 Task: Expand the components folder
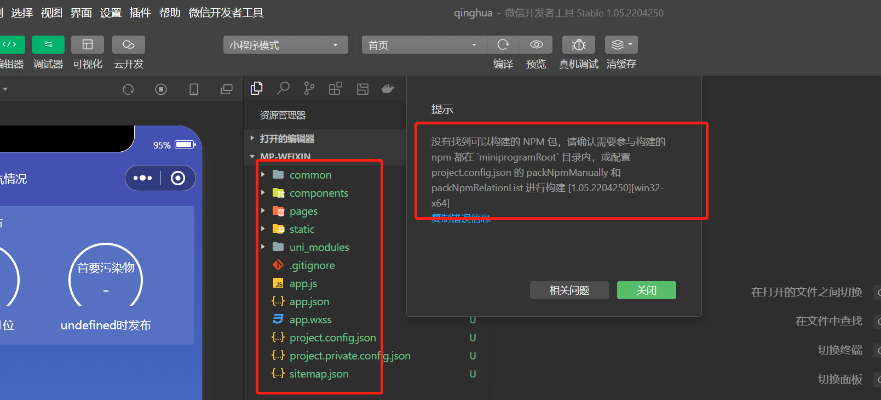[x=263, y=193]
